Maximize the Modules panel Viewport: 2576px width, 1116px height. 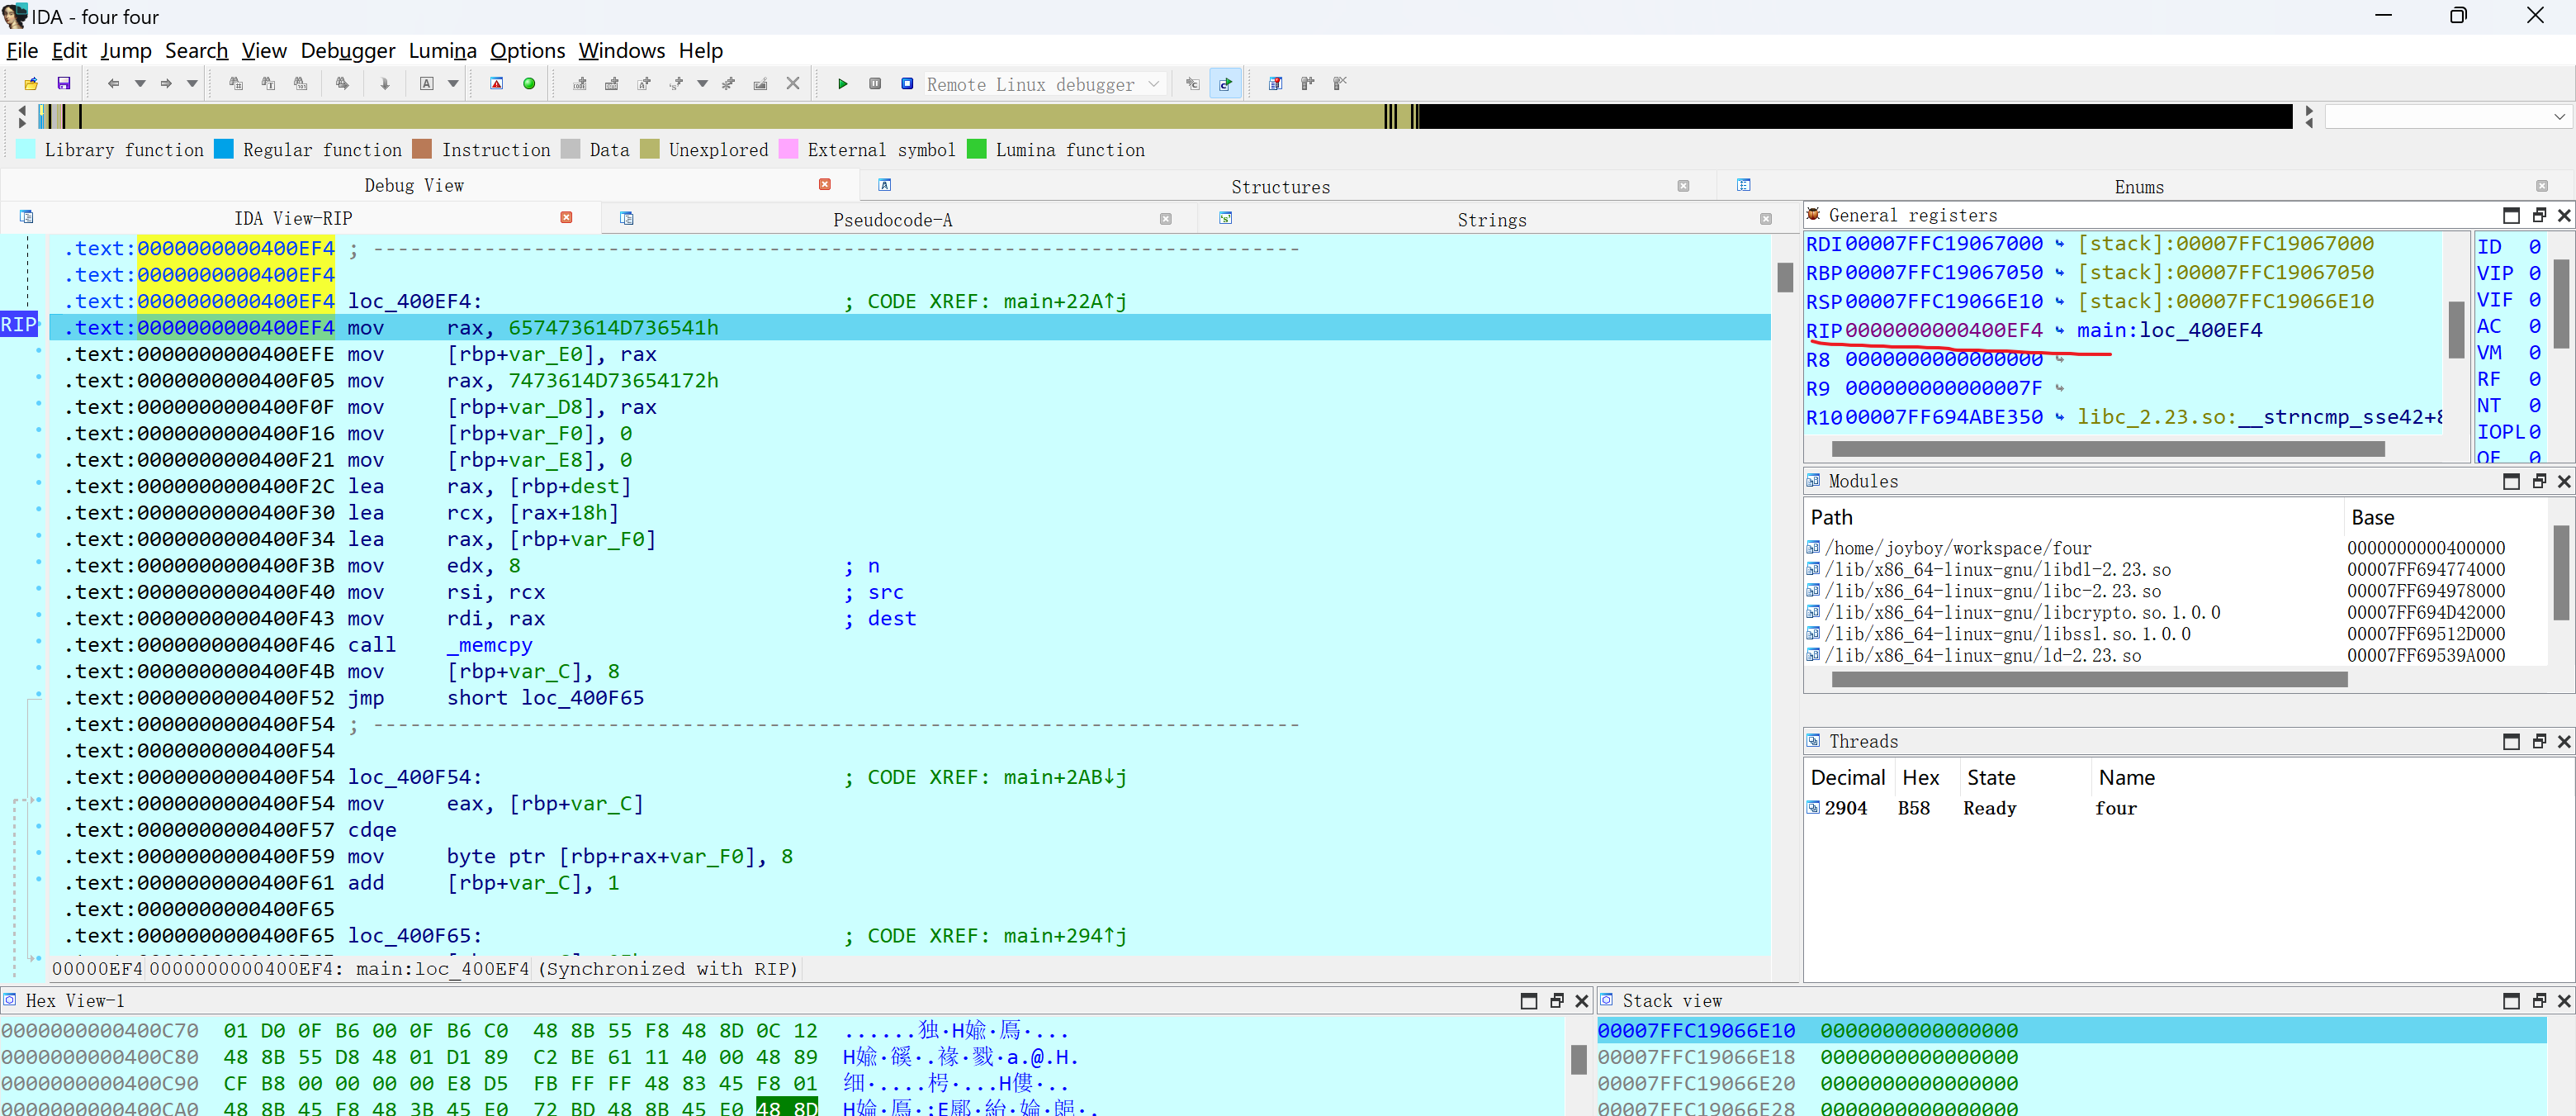[2511, 482]
